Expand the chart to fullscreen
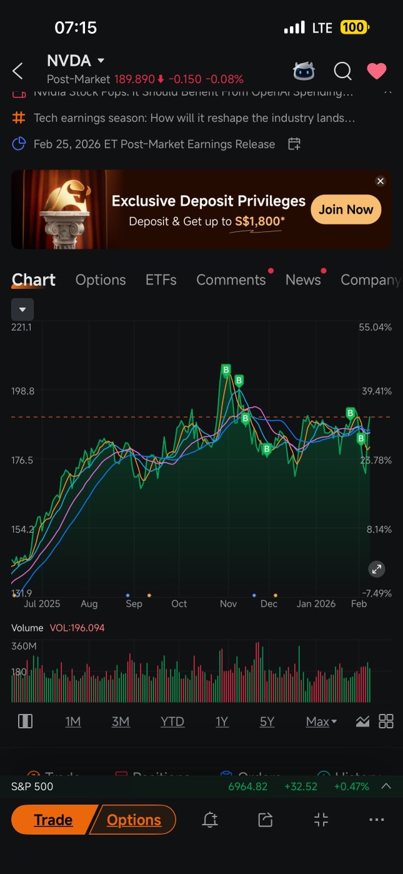This screenshot has height=874, width=403. pos(376,569)
